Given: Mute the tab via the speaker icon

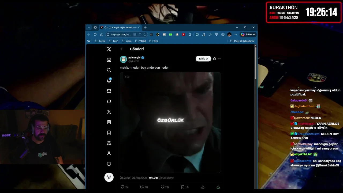Looking at the screenshot, I should coord(106,27).
